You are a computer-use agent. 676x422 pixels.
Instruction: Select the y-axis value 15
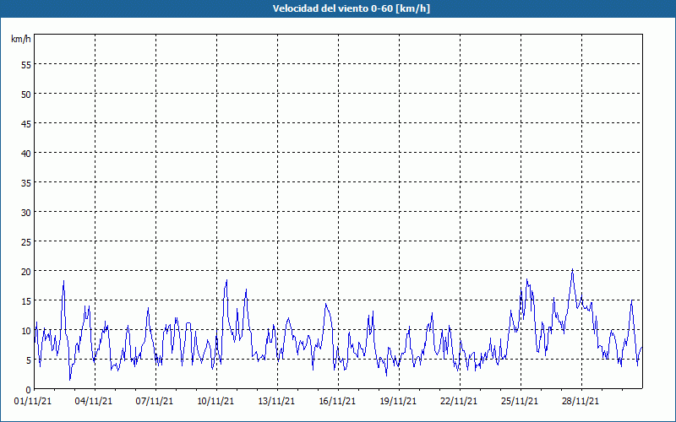coord(26,301)
